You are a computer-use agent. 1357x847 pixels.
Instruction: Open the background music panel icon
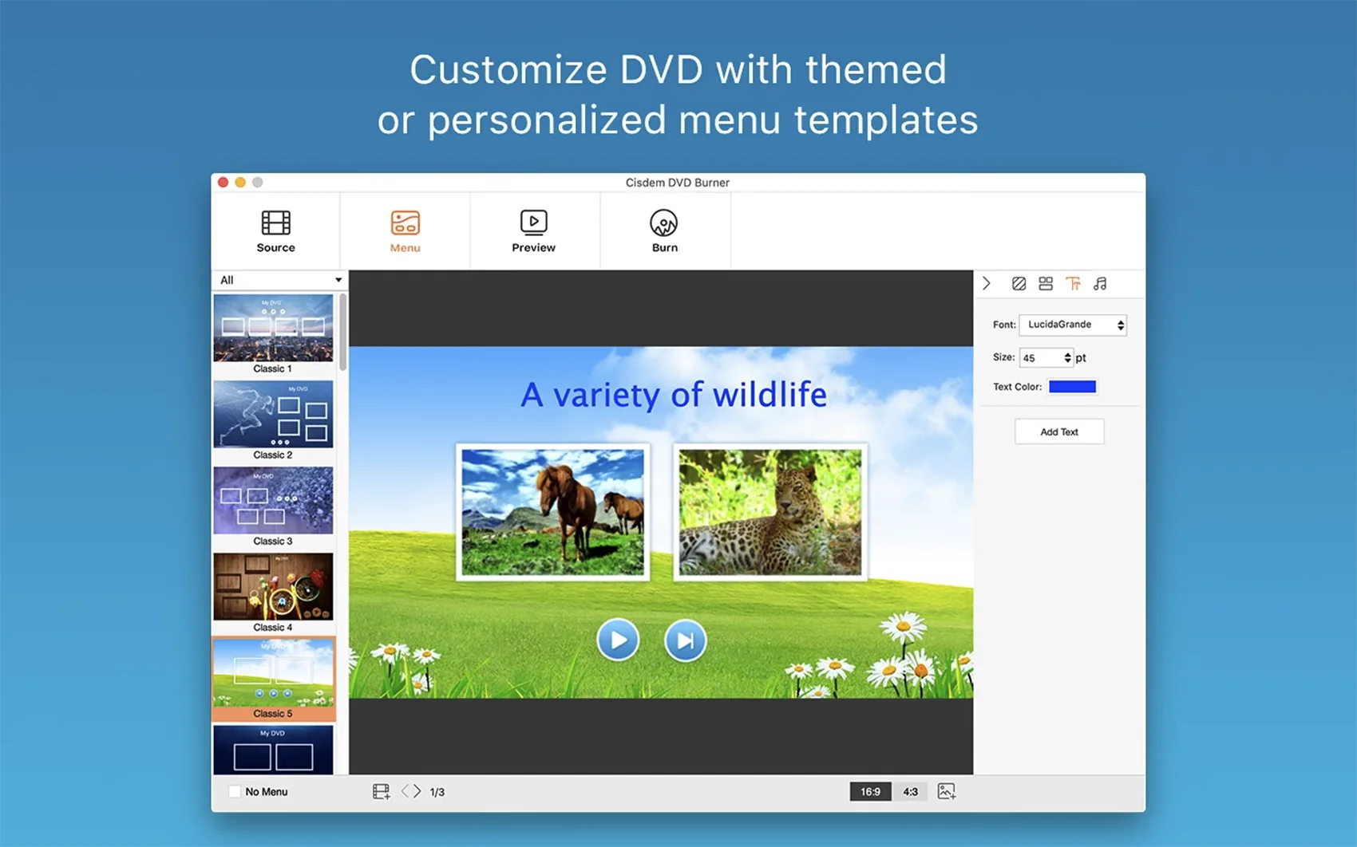(x=1100, y=284)
